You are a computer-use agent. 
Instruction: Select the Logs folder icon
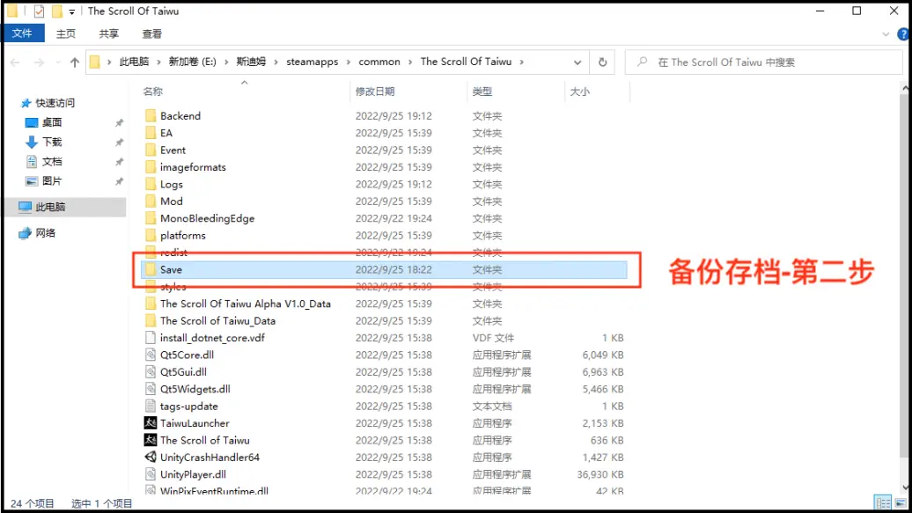coord(151,185)
